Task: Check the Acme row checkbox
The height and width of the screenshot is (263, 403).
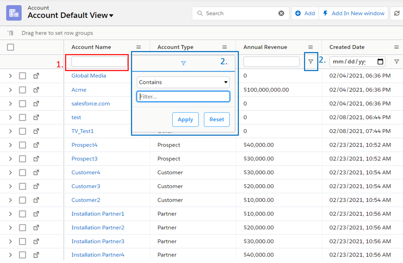Action: tap(23, 90)
